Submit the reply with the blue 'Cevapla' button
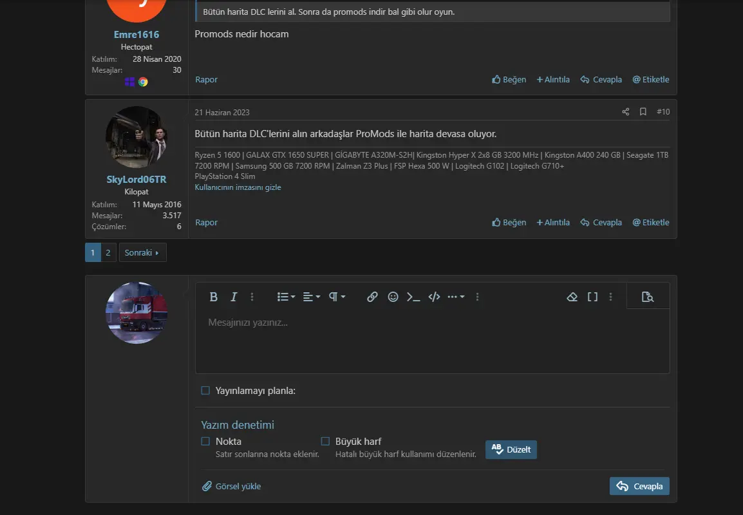The width and height of the screenshot is (743, 515). point(639,486)
